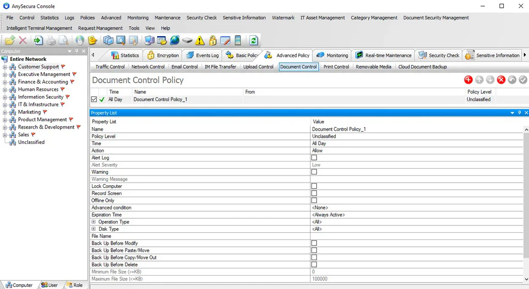Check the Record Screen option

(314, 194)
